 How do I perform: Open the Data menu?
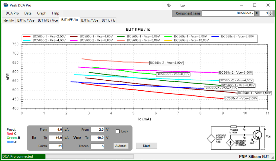(28, 13)
